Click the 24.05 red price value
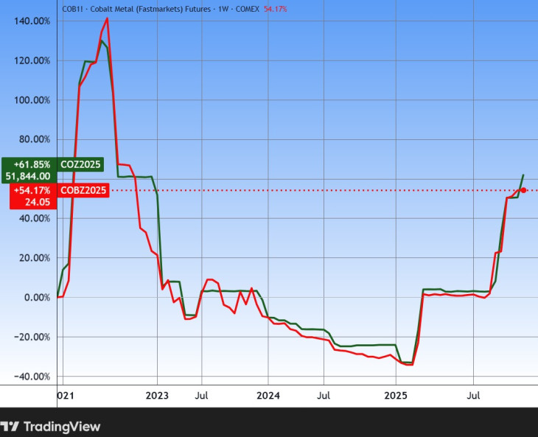 click(x=38, y=202)
